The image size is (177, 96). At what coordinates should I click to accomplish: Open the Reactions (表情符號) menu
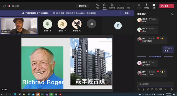(x=112, y=6)
